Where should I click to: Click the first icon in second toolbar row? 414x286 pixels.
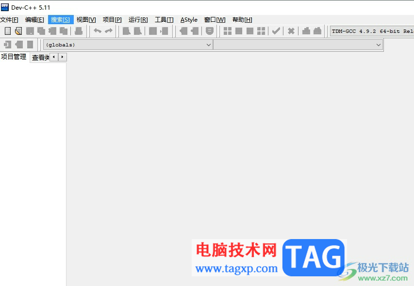pos(8,45)
